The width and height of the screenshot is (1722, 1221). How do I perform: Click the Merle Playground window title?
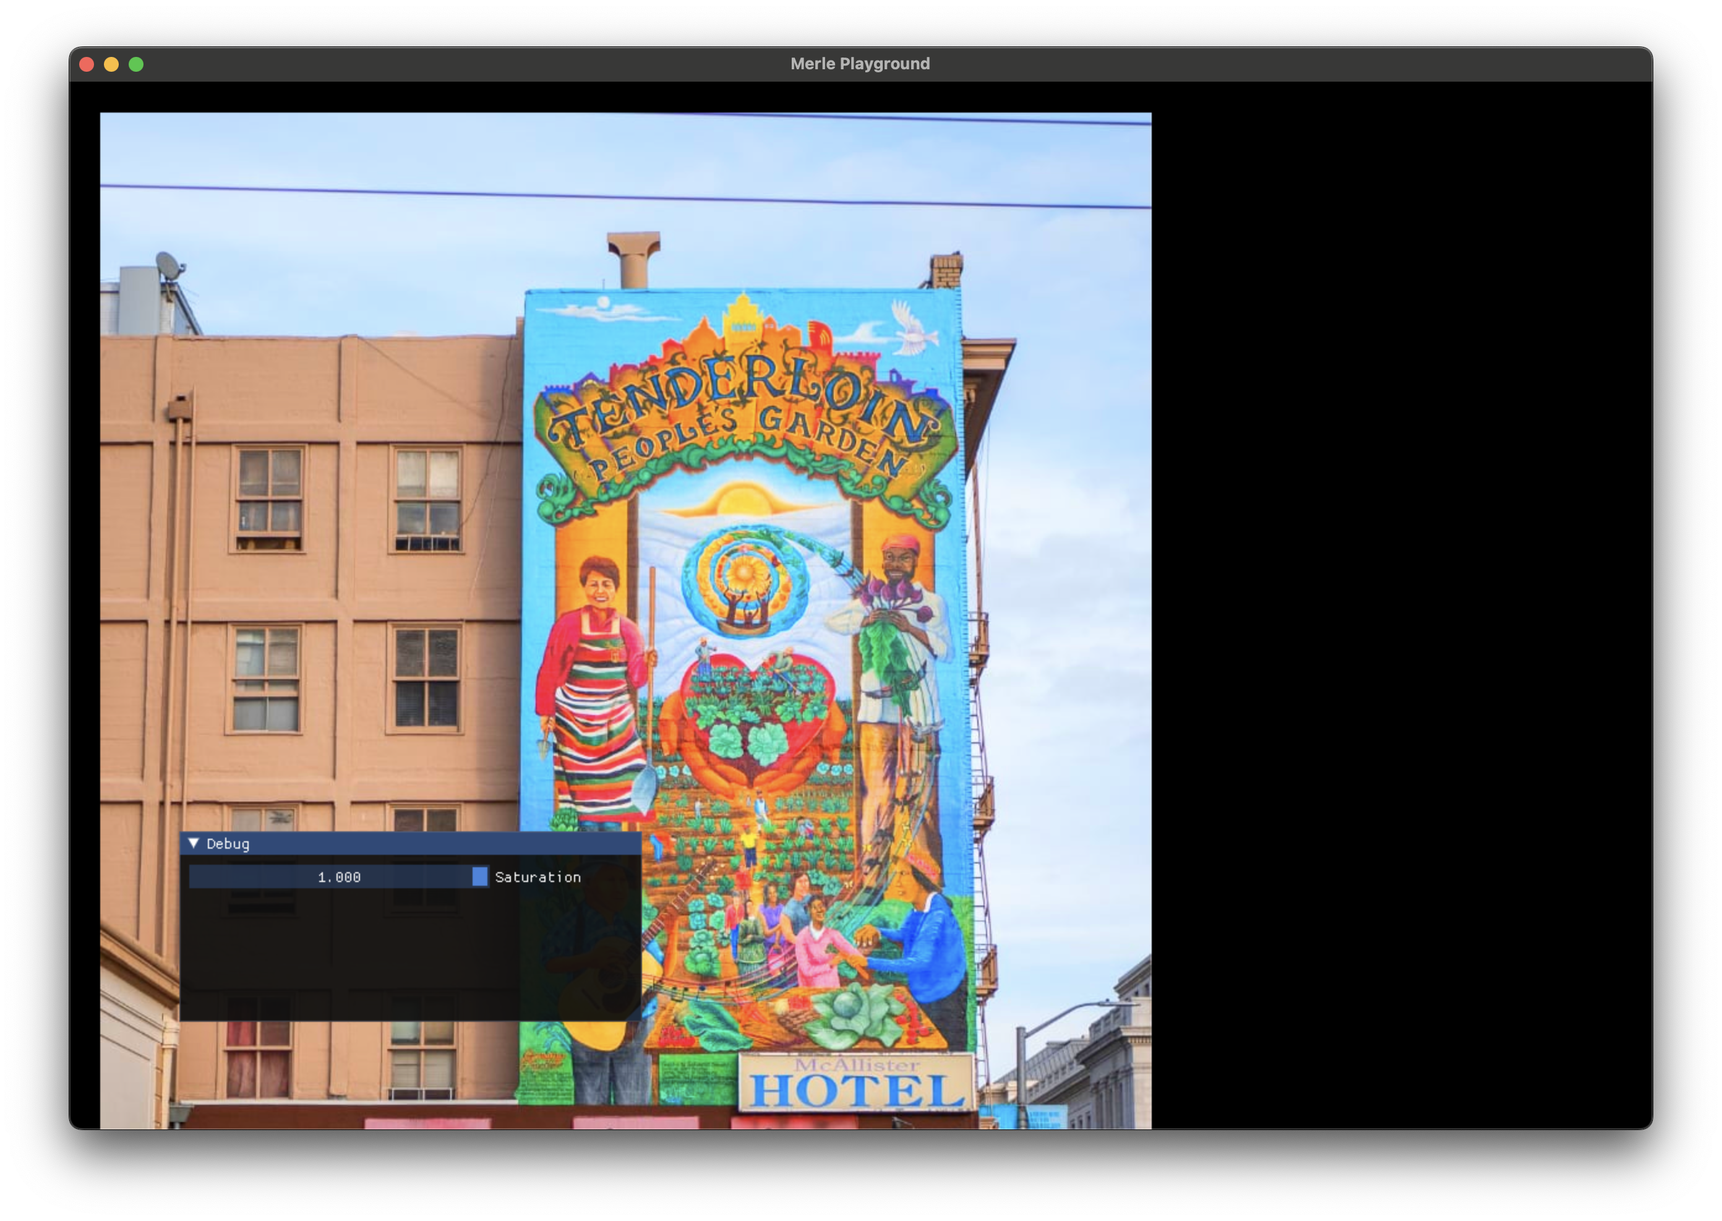pos(860,64)
